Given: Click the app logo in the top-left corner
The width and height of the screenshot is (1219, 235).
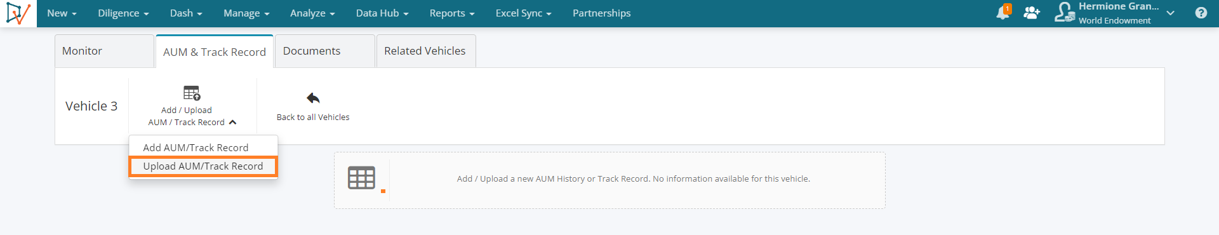Looking at the screenshot, I should (x=18, y=13).
